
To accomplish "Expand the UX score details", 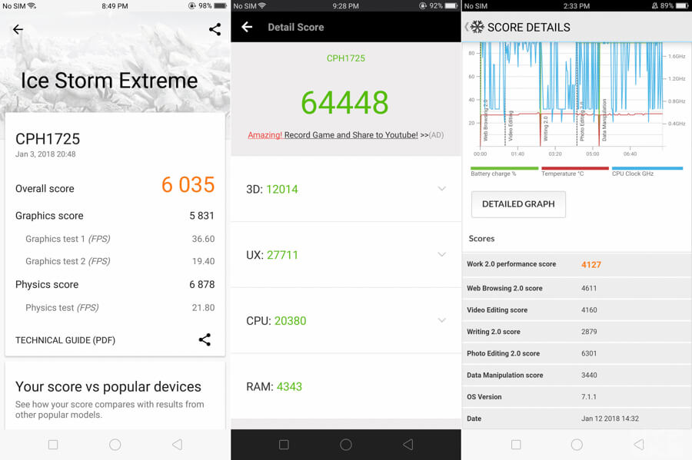I will tap(441, 254).
